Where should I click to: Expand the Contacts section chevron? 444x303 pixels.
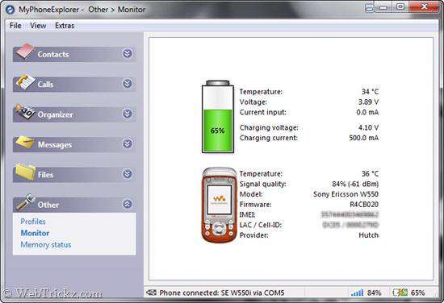coord(127,53)
